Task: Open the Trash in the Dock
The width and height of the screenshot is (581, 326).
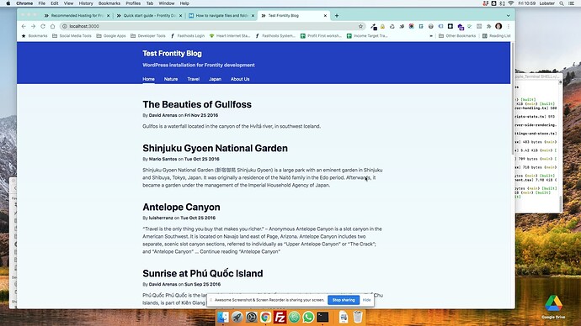Action: coord(358,317)
